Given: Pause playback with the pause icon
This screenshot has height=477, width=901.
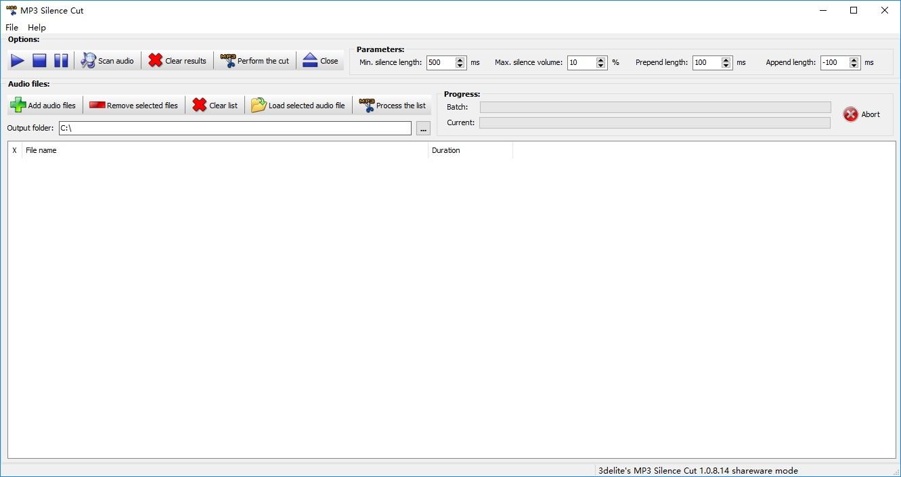Looking at the screenshot, I should 61,61.
